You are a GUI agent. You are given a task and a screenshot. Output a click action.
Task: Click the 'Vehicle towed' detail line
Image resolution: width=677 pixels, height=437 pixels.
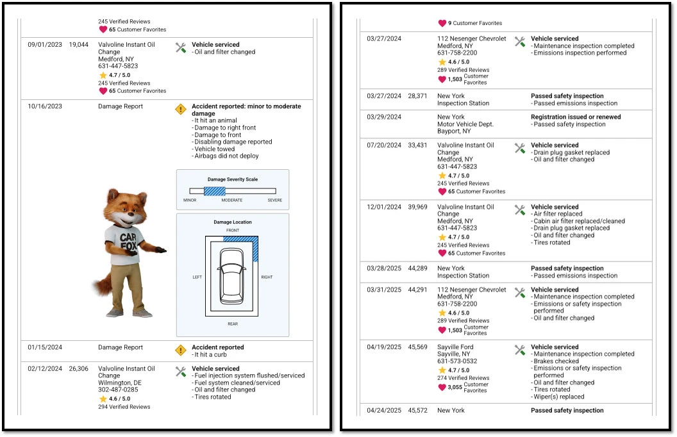coord(213,149)
